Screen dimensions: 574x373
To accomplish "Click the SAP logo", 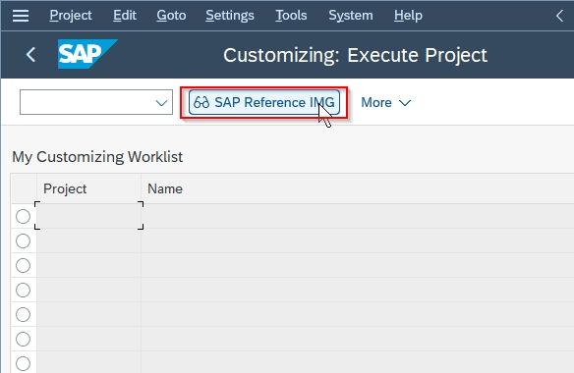I will tap(87, 54).
